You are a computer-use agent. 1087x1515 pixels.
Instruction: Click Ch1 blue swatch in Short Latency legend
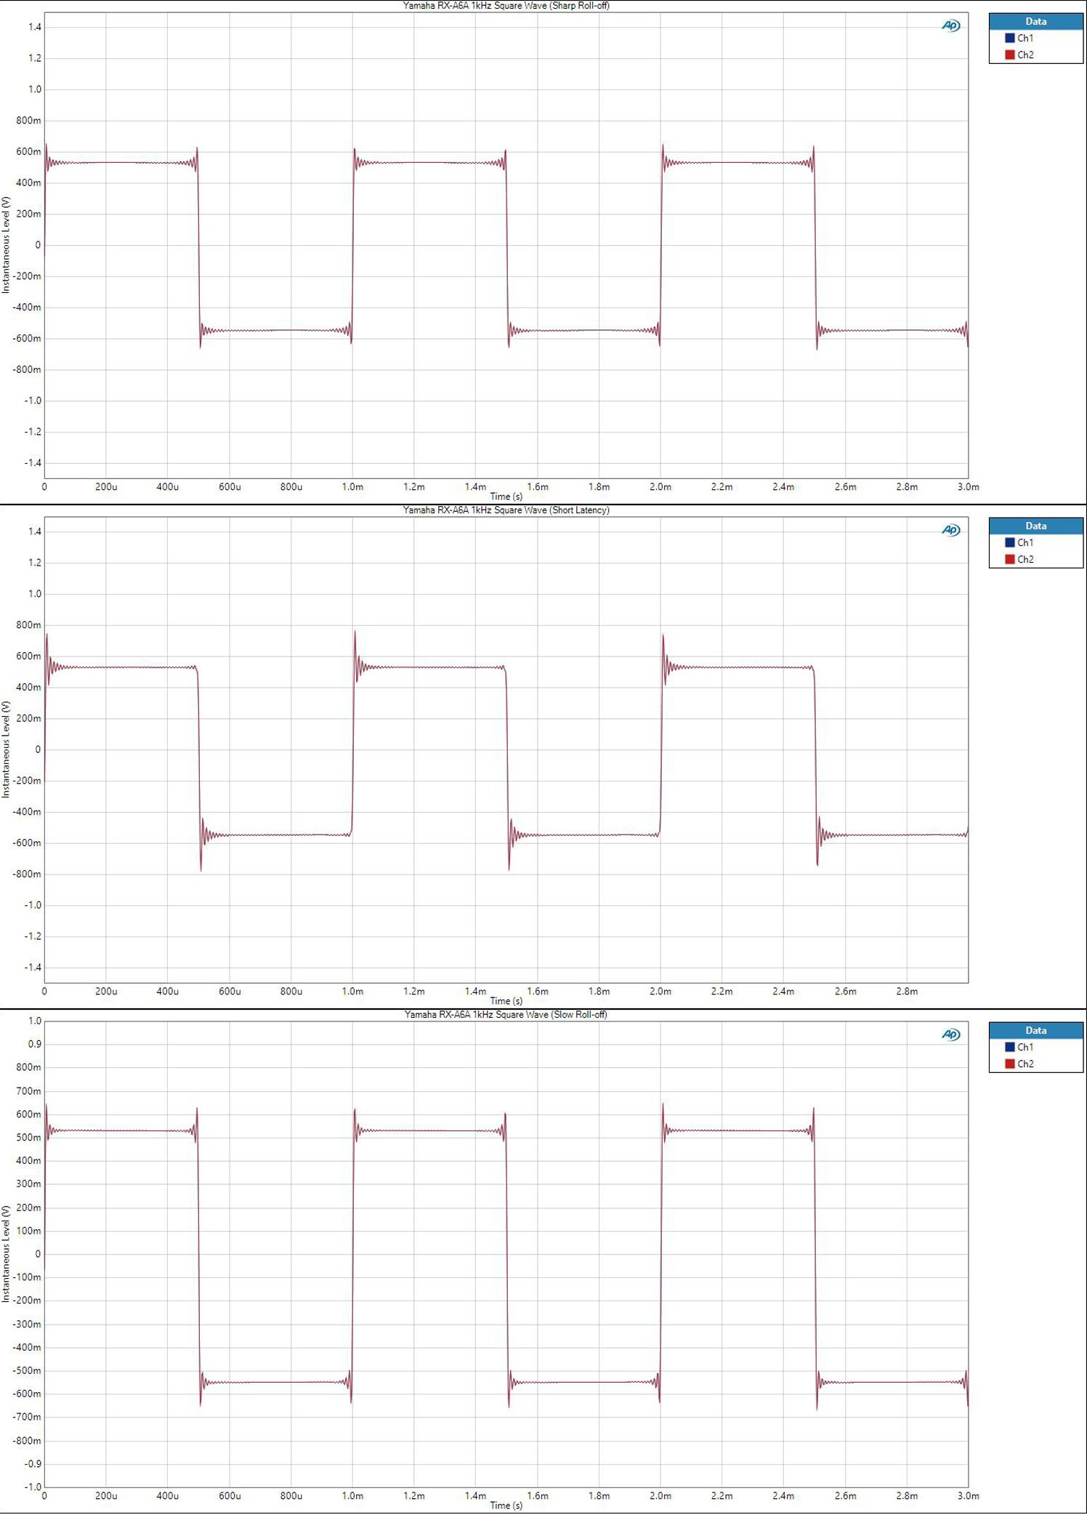click(1009, 542)
